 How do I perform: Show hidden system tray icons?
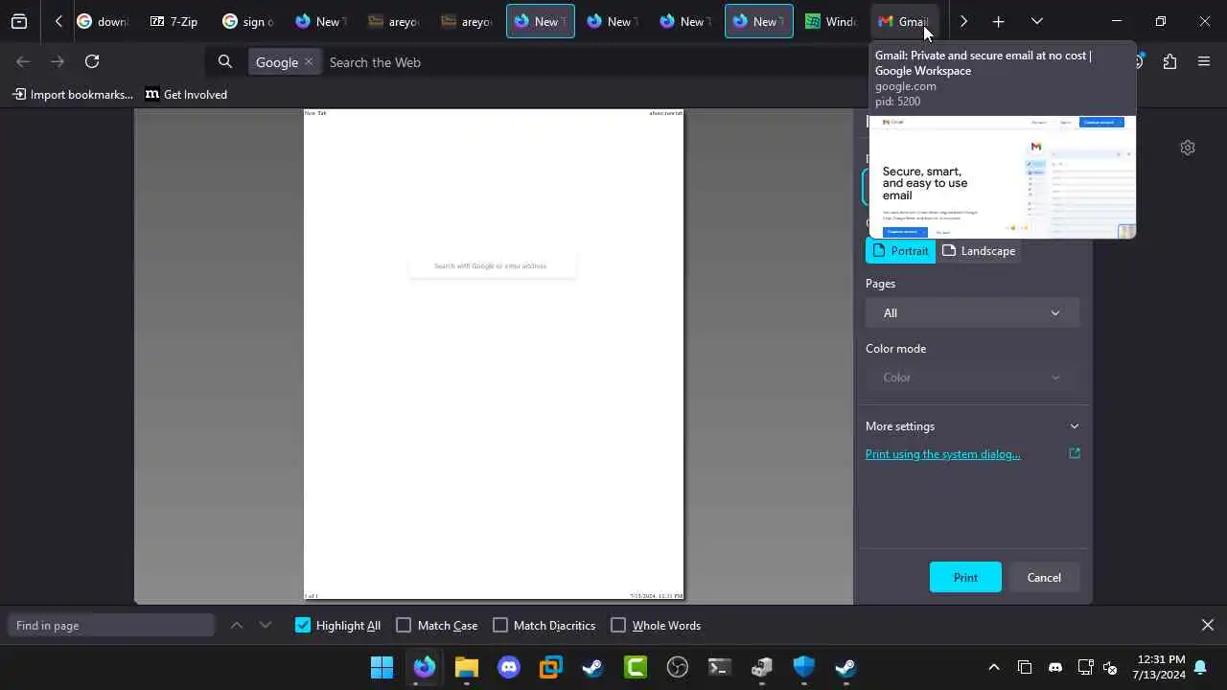[994, 667]
